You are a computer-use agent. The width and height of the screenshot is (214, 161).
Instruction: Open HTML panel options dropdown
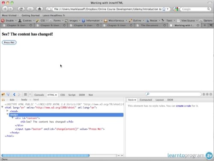pos(56,95)
